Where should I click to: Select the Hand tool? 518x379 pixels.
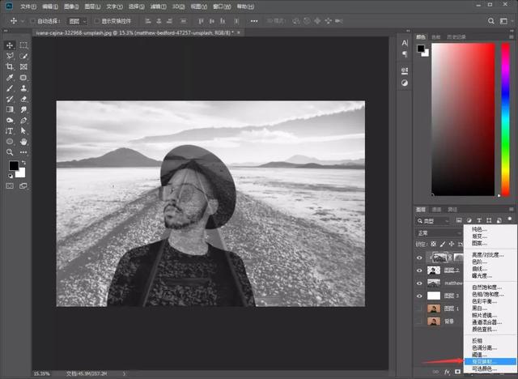(23, 142)
